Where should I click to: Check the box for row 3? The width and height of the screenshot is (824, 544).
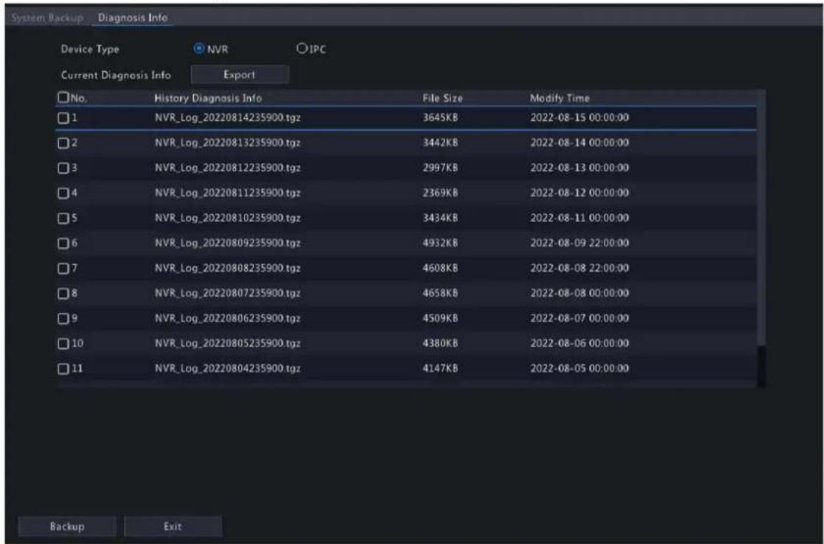pyautogui.click(x=63, y=168)
